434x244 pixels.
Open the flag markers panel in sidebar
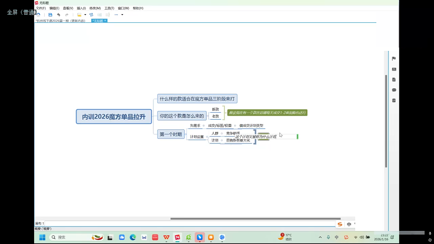tap(394, 59)
